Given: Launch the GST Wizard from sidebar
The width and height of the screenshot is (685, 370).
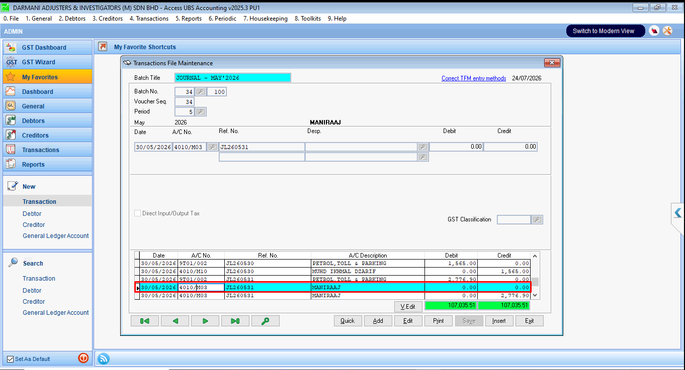Looking at the screenshot, I should (48, 62).
